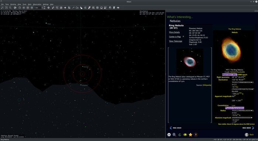Go to previous object NGC 6543

pyautogui.click(x=175, y=128)
